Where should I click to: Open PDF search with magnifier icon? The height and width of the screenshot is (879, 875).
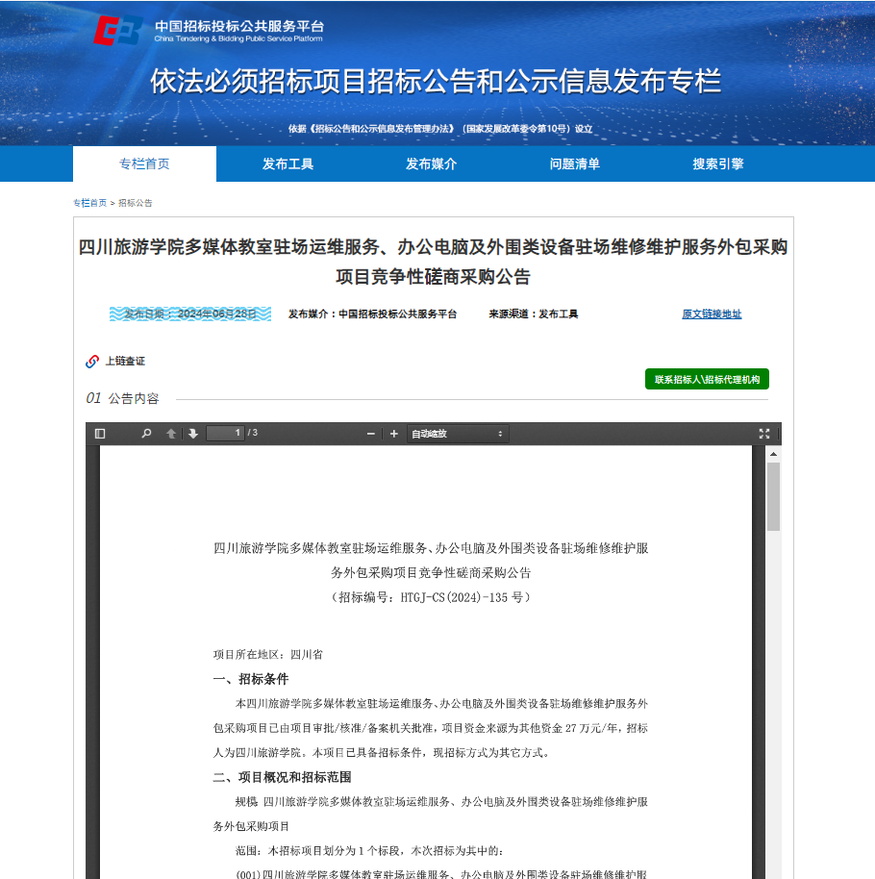(x=146, y=434)
